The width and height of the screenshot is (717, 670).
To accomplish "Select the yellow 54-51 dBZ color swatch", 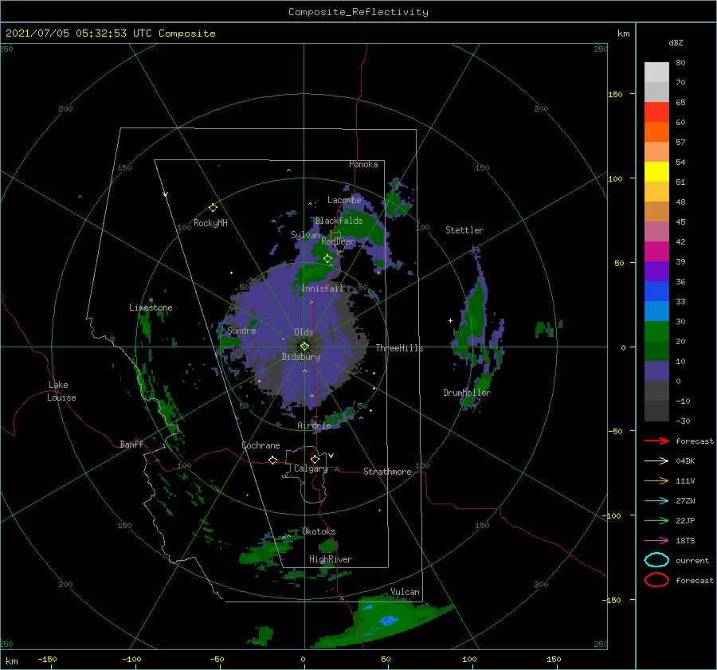I will click(656, 172).
